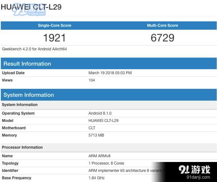
Task: Select the ARM ARMv8 value
Action: (x=99, y=156)
